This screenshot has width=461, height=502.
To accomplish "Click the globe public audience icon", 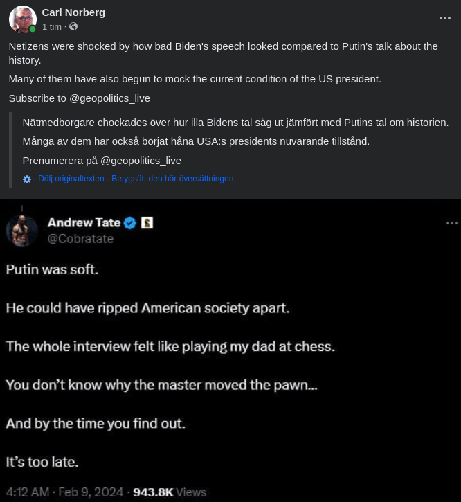I will coord(73,26).
